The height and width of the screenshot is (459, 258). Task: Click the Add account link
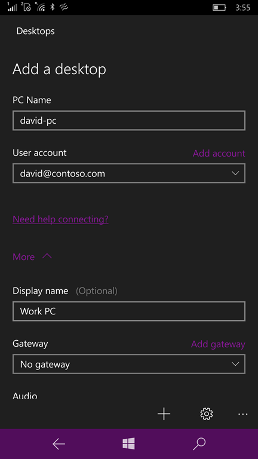pyautogui.click(x=219, y=153)
